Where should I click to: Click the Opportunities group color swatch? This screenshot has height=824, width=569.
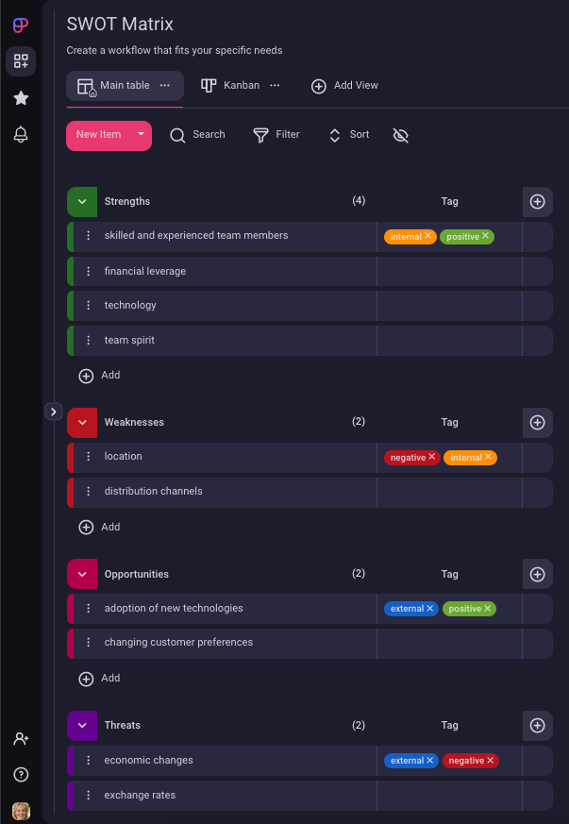click(x=82, y=574)
